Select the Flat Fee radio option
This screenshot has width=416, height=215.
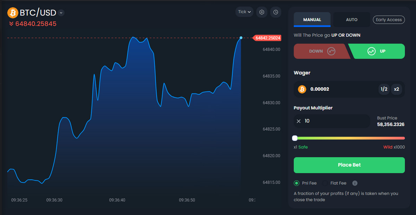point(325,183)
